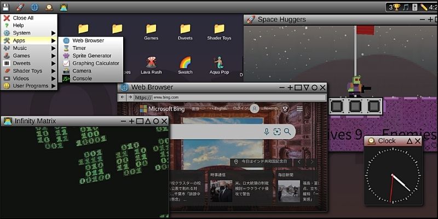Viewport: 438px width, 219px height.
Task: Show next Bing image with right chevron
Action: tap(312, 162)
